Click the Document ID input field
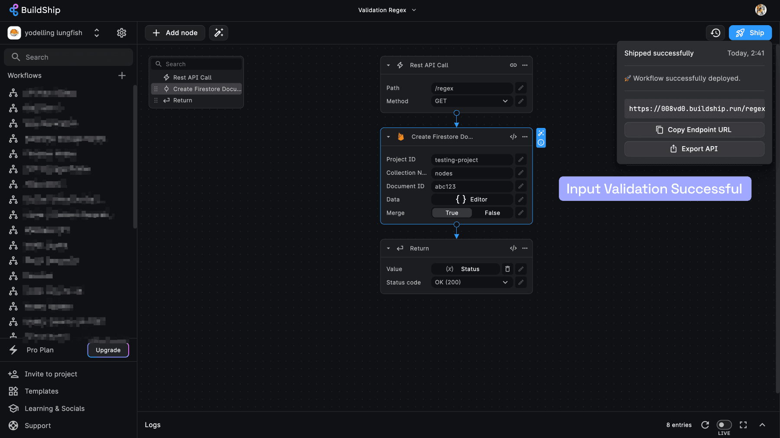 [x=471, y=186]
